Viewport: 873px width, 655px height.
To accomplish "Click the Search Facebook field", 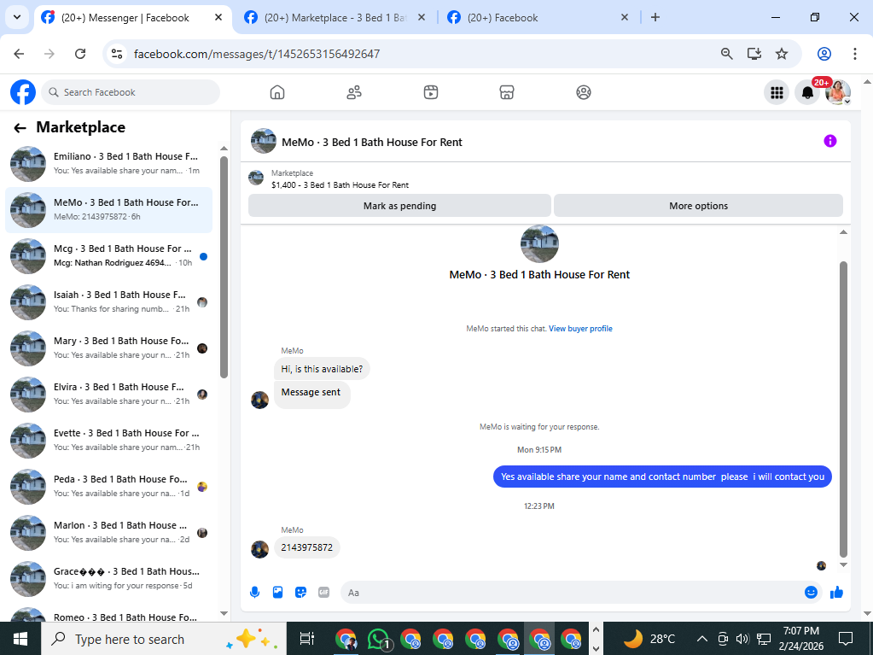I will point(131,92).
